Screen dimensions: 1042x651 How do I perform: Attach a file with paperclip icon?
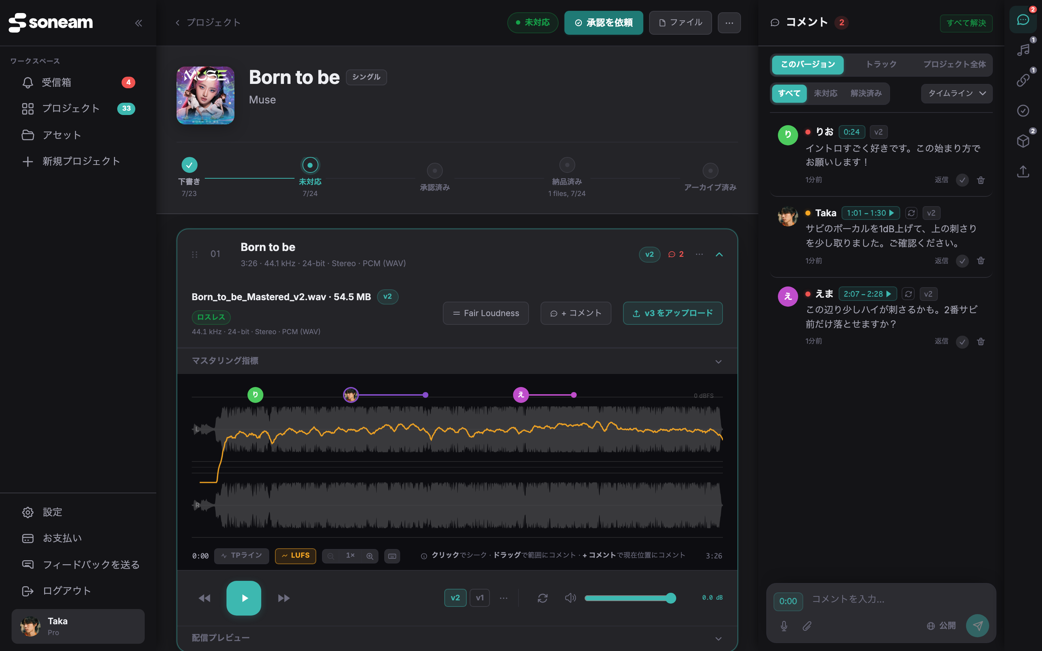(807, 626)
